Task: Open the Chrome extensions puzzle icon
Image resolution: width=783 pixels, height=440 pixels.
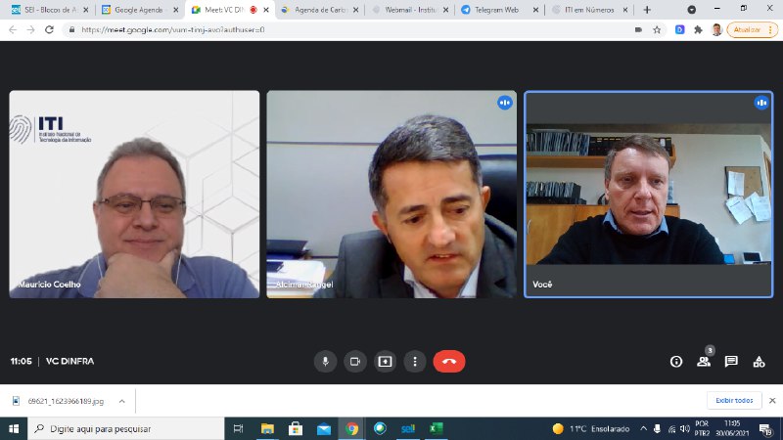Action: (698, 29)
